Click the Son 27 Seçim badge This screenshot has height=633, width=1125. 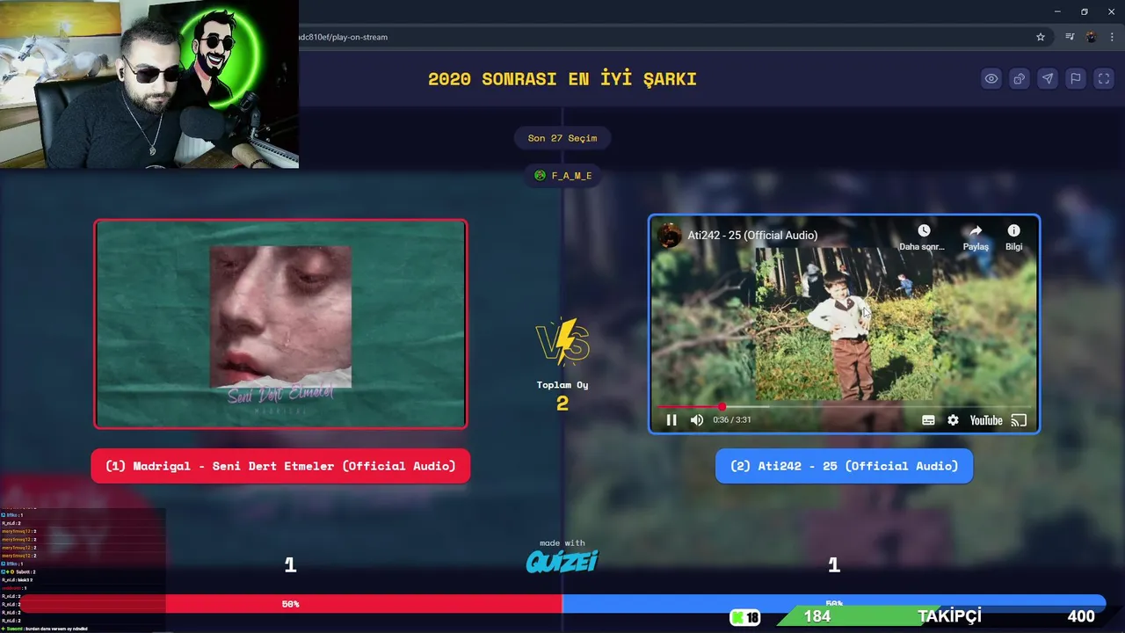[x=562, y=138]
